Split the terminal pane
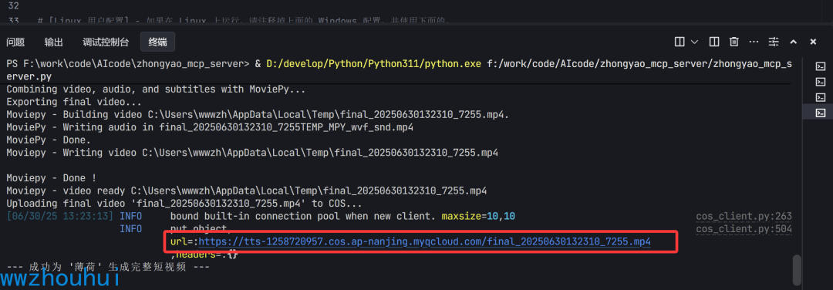The width and height of the screenshot is (833, 290). pos(714,42)
